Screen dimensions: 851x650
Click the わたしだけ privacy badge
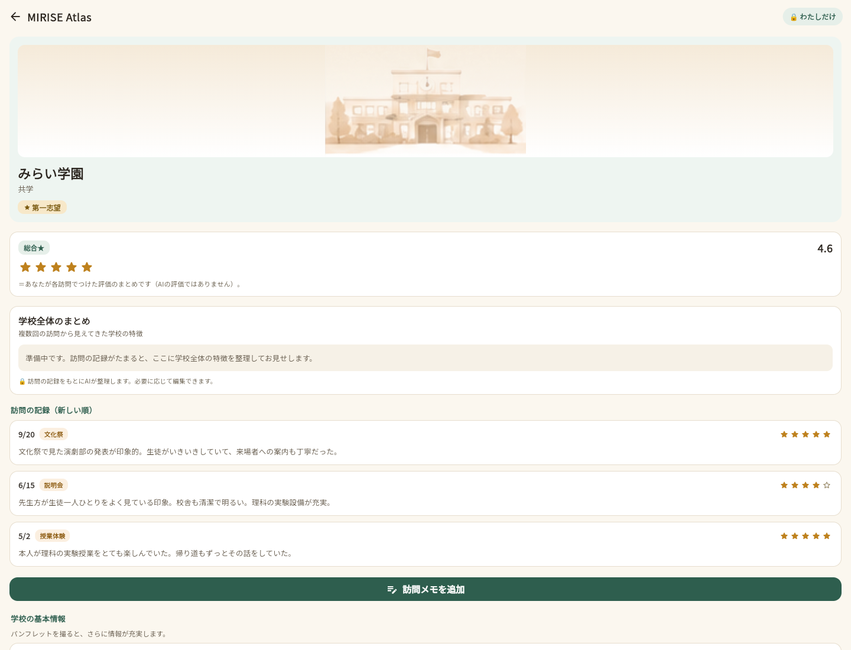coord(813,17)
